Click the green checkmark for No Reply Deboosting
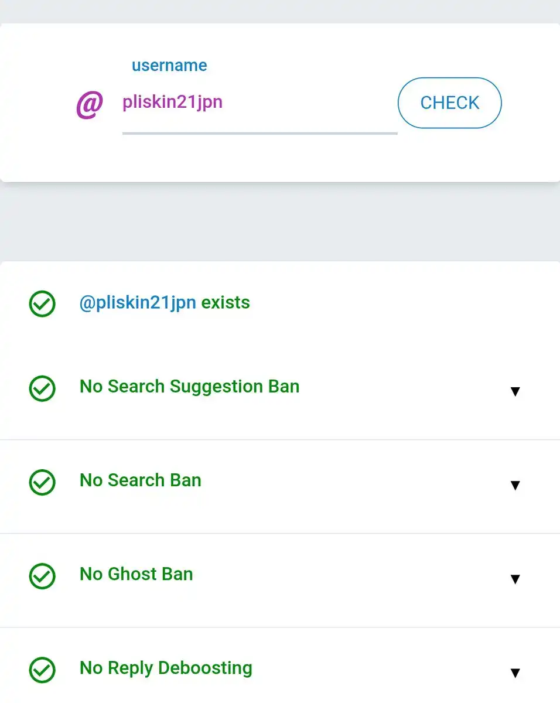The width and height of the screenshot is (560, 703). coord(42,670)
